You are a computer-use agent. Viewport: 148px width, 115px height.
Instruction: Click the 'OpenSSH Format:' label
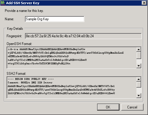coord(19,44)
